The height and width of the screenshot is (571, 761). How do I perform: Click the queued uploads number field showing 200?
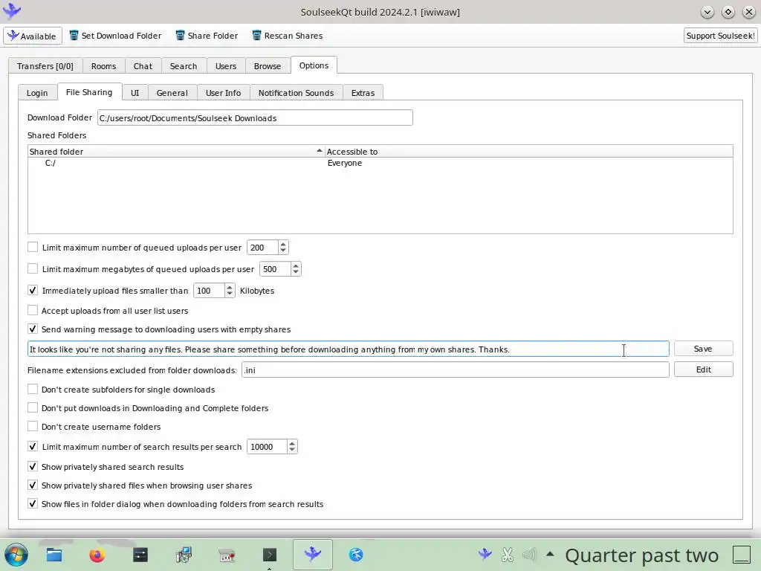pos(262,248)
